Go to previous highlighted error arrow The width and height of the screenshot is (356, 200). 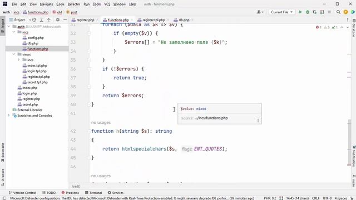342,27
